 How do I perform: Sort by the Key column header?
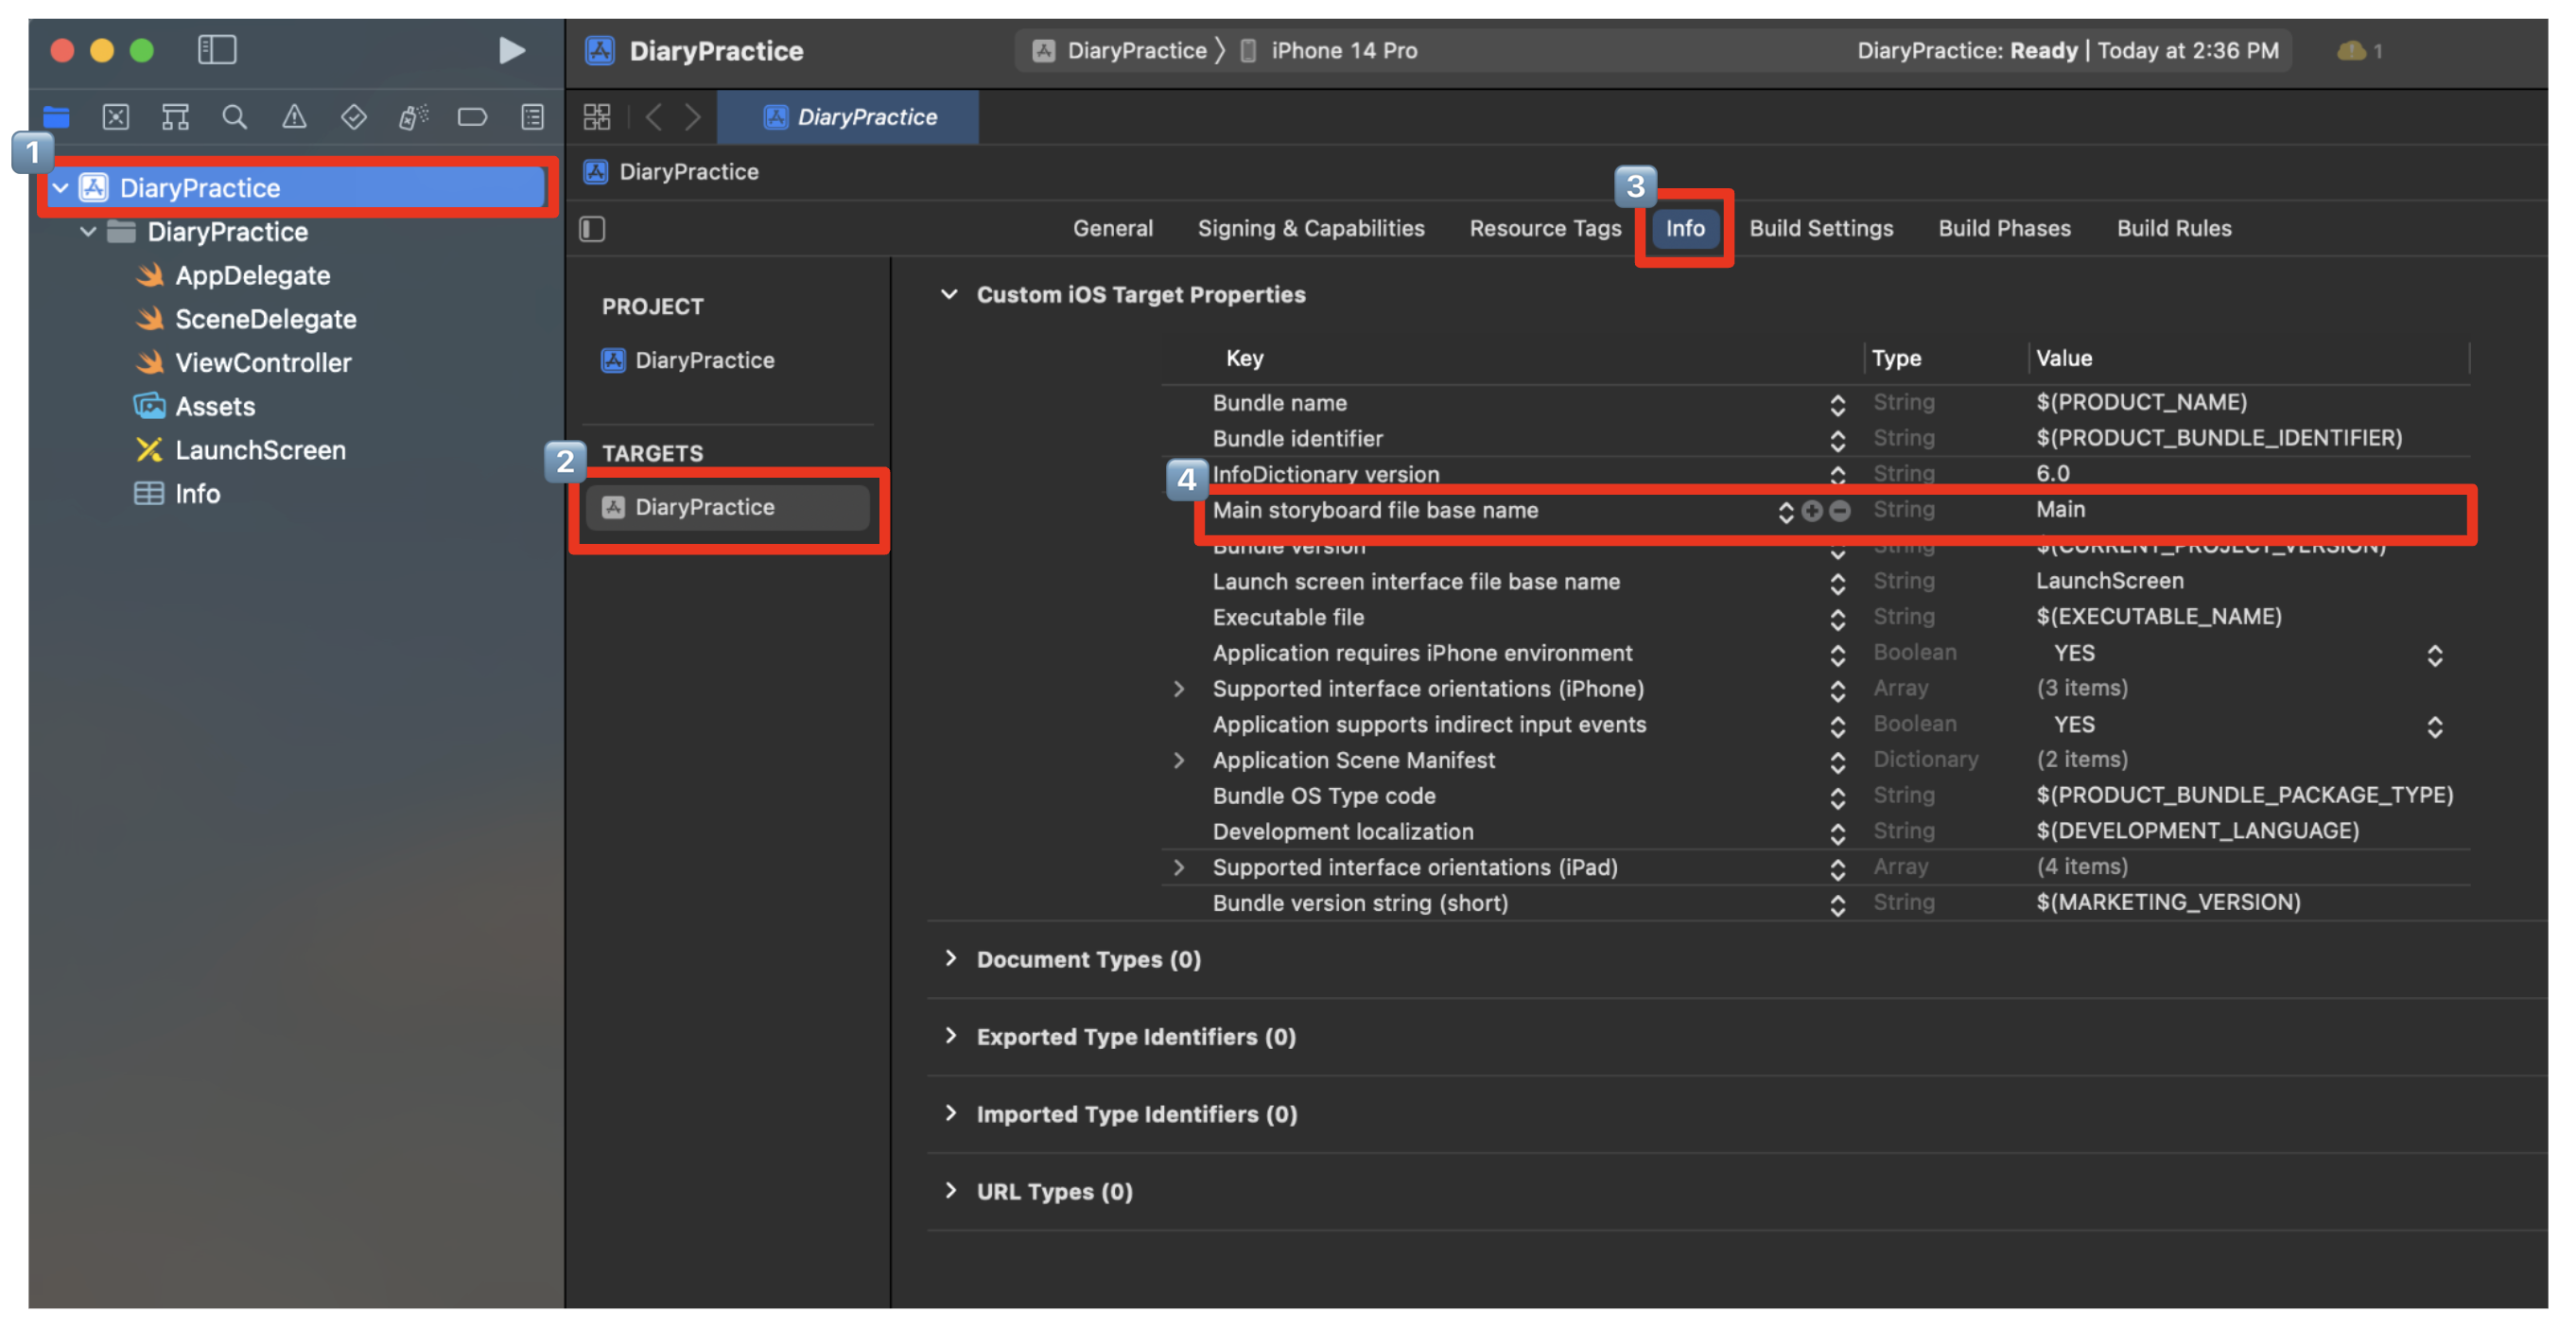coord(1244,358)
